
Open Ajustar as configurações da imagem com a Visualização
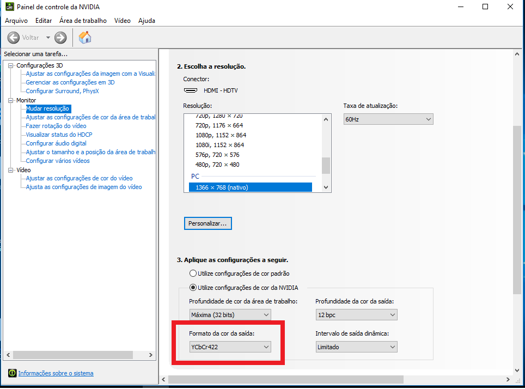[90, 74]
